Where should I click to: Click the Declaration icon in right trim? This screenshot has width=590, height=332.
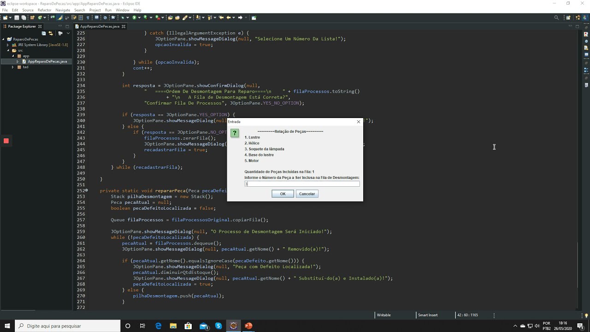tap(586, 48)
